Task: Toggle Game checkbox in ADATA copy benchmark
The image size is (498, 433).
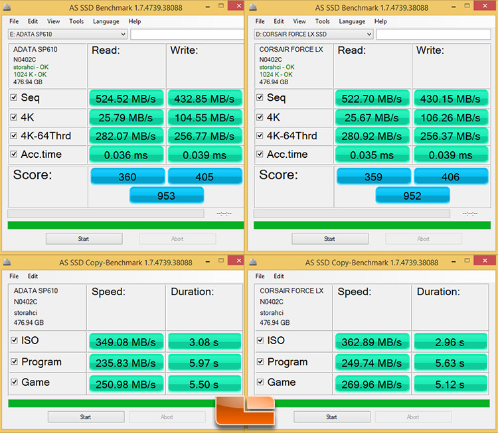Action: [14, 382]
